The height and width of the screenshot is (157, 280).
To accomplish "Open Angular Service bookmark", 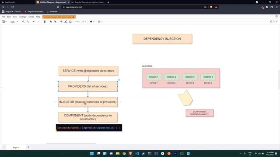I will (34, 12).
